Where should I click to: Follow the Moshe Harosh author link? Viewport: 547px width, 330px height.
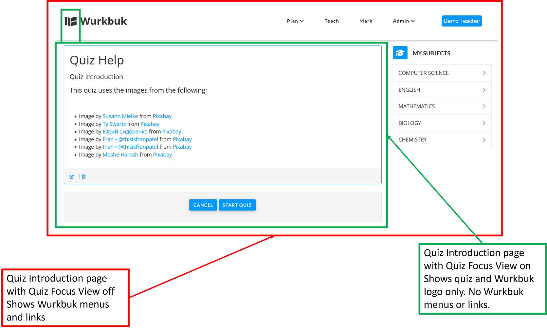tap(120, 155)
